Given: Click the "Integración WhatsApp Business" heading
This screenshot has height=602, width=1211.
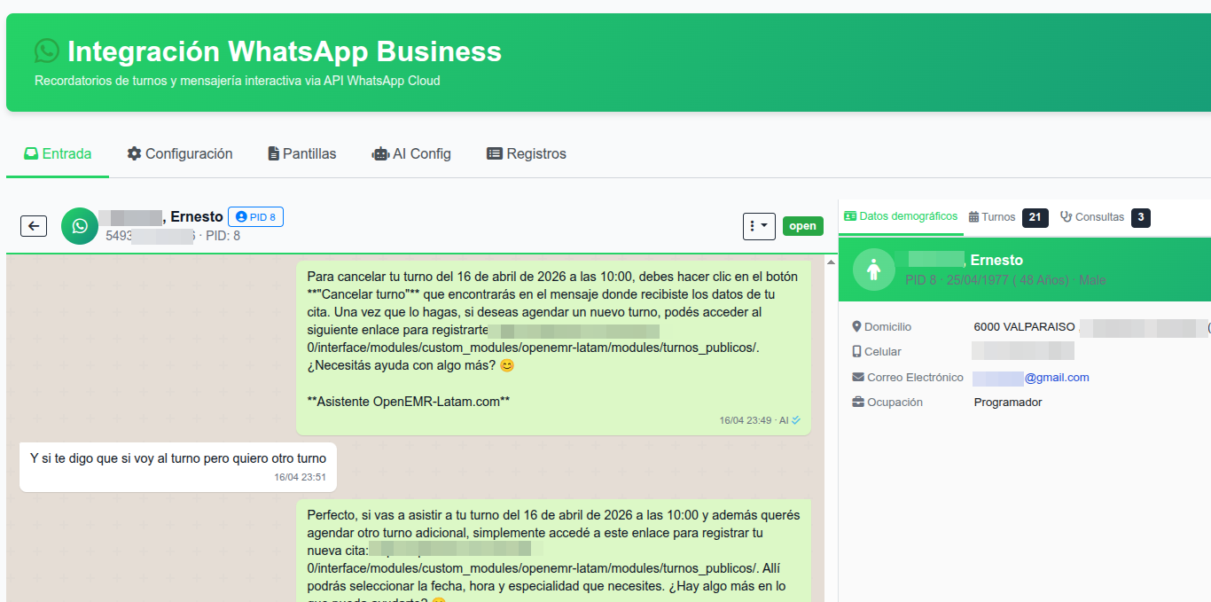Looking at the screenshot, I should (x=285, y=51).
